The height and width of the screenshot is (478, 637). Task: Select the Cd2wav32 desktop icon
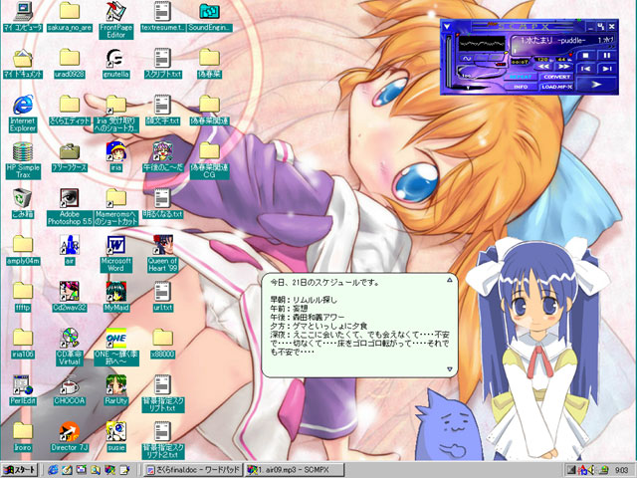coord(70,297)
